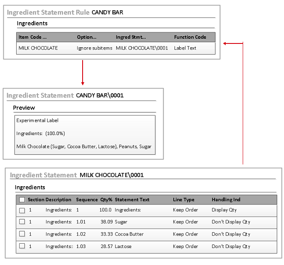Open MILK CHOCOLATE\0001 in the rule row
The image size is (284, 265).
coord(142,48)
